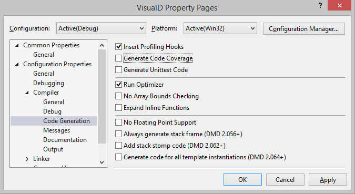Collapse the Compiler tree node

click(x=27, y=93)
